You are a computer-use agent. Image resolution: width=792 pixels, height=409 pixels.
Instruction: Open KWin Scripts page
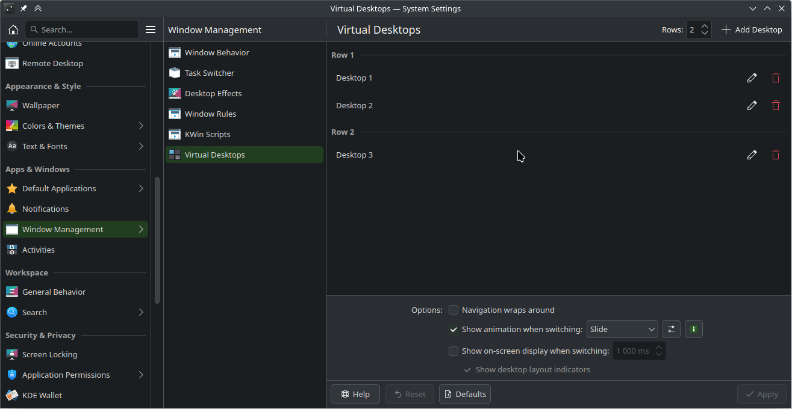245,134
